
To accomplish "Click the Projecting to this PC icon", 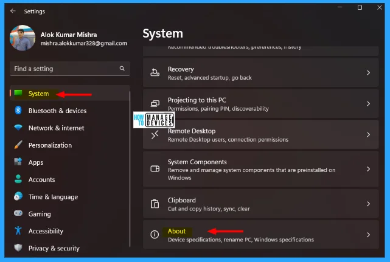I will [x=155, y=103].
